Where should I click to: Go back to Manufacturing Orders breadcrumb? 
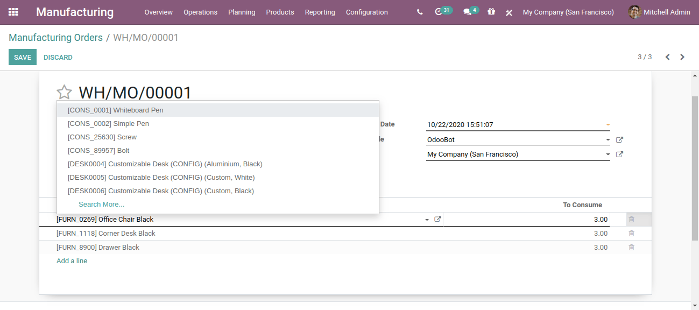coord(55,38)
